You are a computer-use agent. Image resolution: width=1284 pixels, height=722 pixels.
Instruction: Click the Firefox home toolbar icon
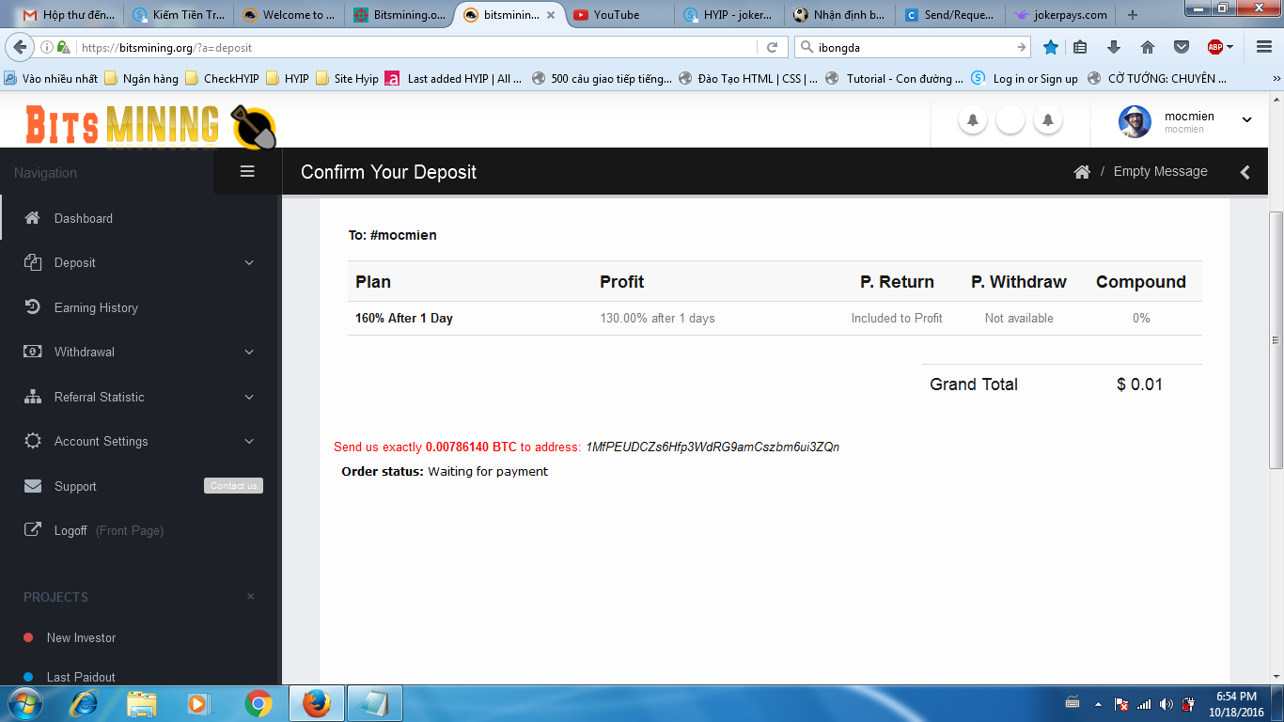(1148, 47)
